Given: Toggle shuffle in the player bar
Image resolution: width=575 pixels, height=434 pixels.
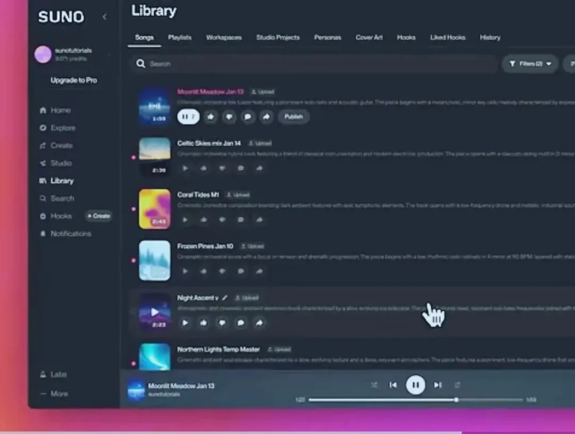Looking at the screenshot, I should click(x=374, y=385).
